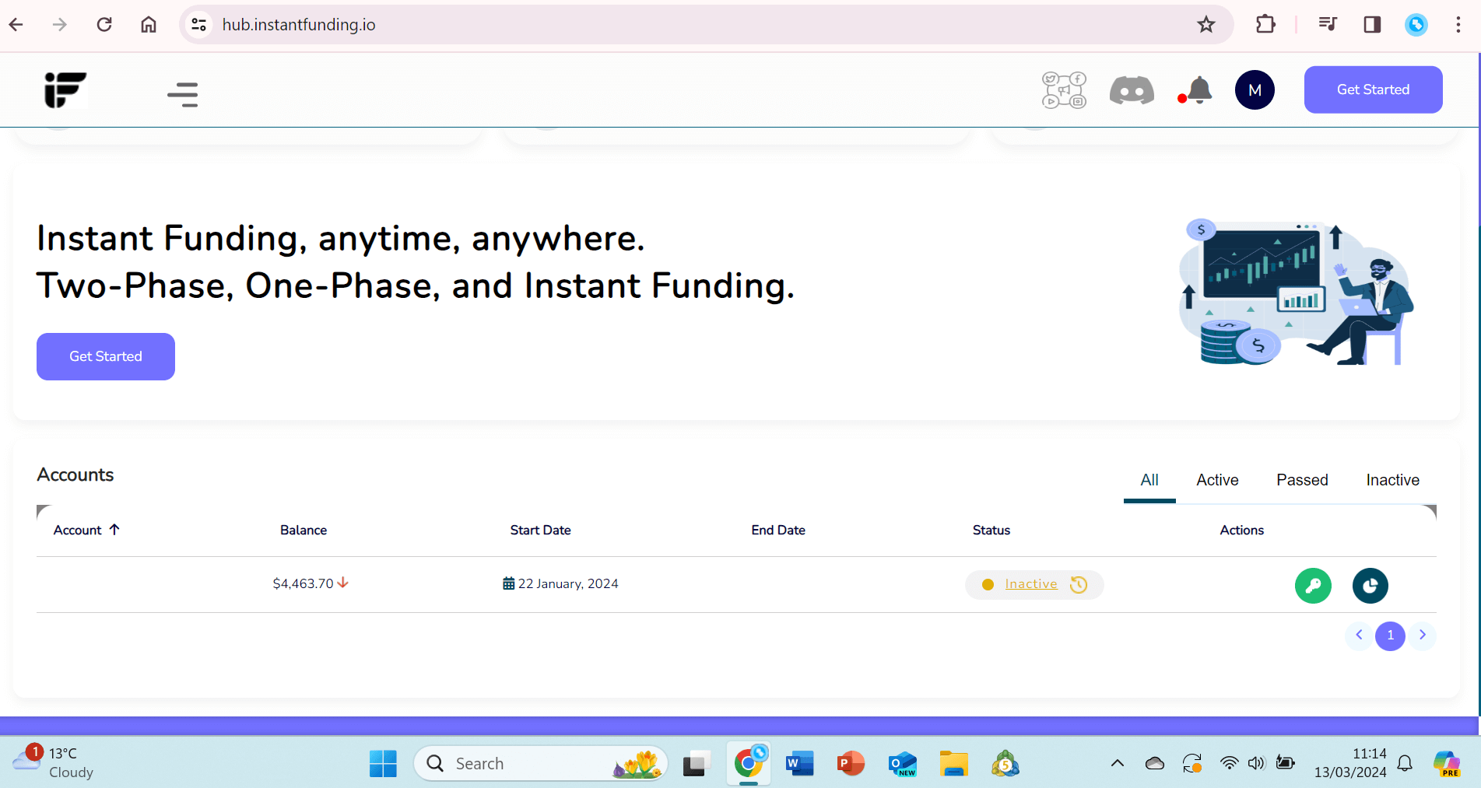The height and width of the screenshot is (788, 1481).
Task: Click the browser forward arrow
Action: 60,25
